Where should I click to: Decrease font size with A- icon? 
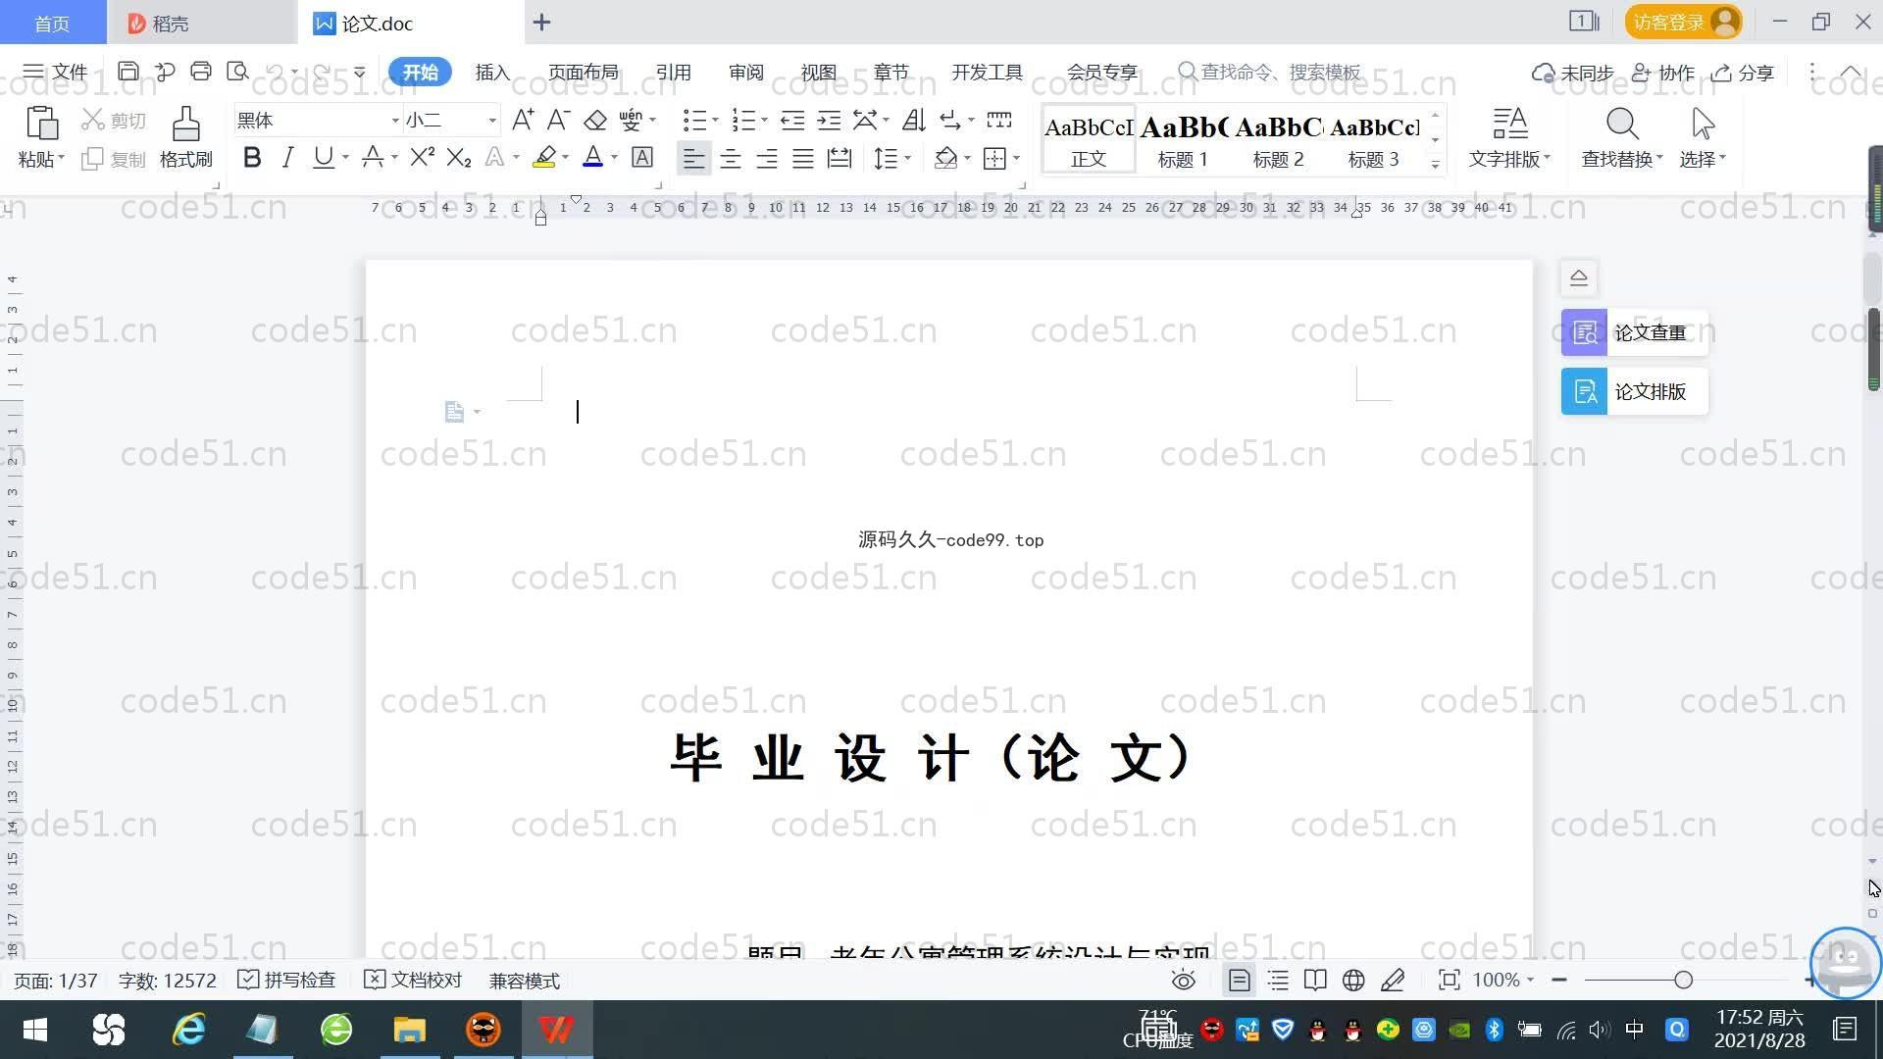coord(558,120)
